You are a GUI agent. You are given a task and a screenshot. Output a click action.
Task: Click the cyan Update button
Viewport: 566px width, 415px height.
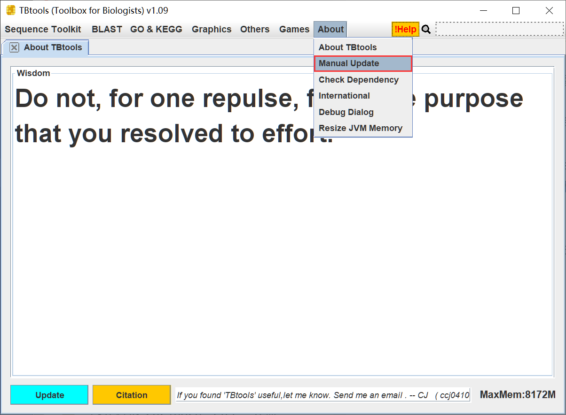point(49,395)
